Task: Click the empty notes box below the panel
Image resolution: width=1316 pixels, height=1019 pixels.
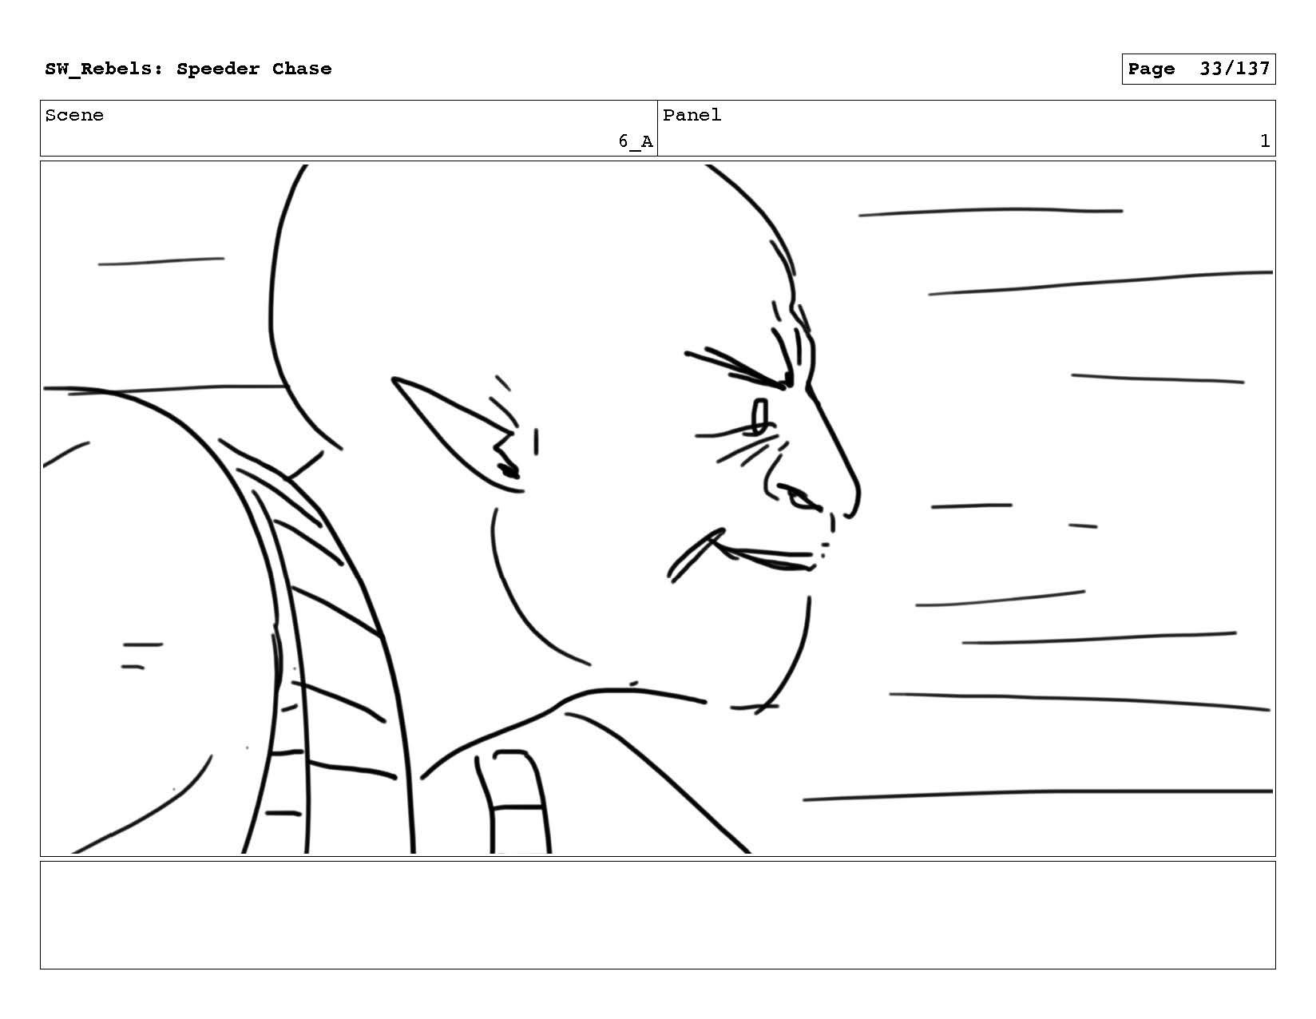Action: (x=658, y=915)
